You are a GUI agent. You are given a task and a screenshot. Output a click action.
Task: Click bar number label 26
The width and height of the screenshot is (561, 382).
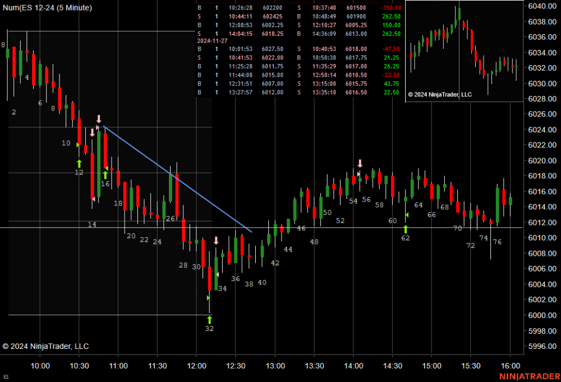(x=171, y=219)
